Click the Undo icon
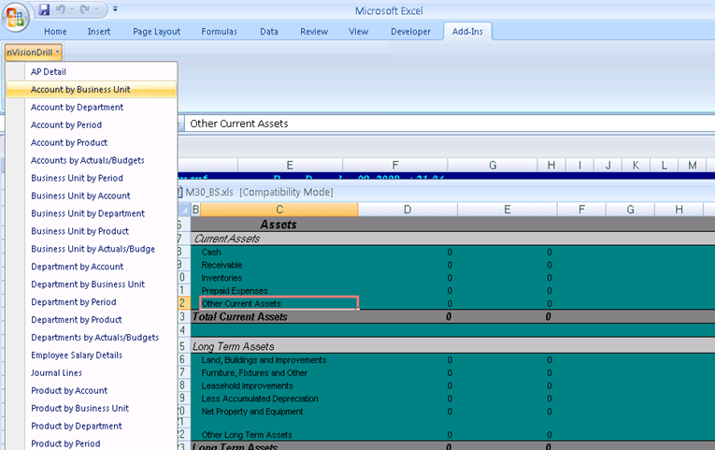The width and height of the screenshot is (715, 450). pos(60,9)
